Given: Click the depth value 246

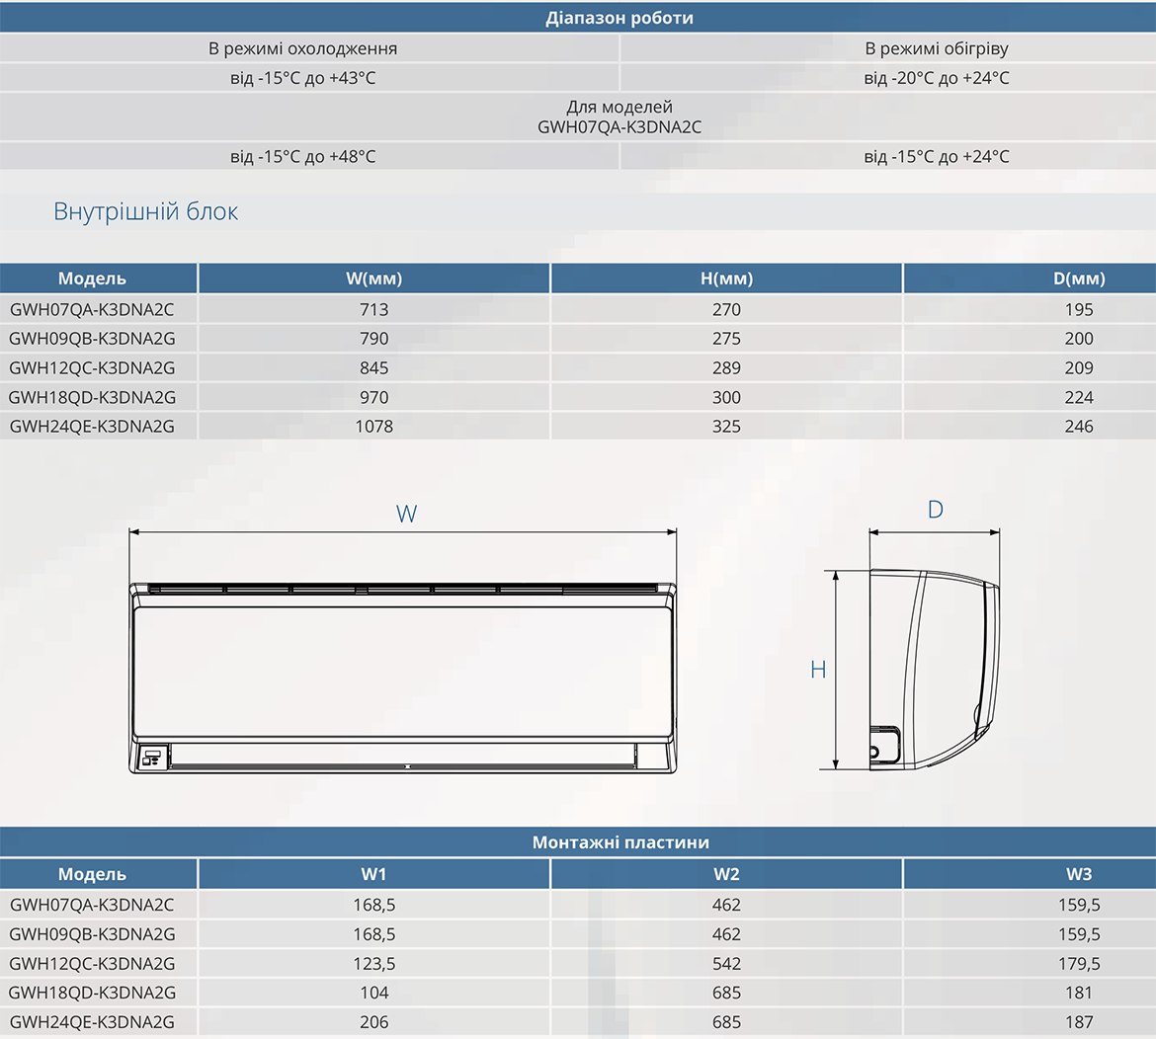Looking at the screenshot, I should coord(1079,426).
